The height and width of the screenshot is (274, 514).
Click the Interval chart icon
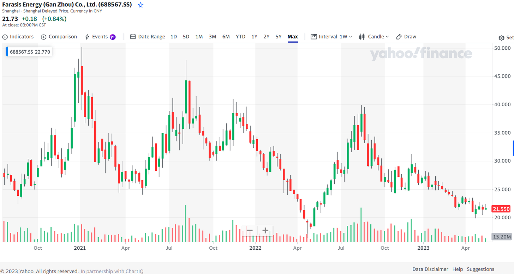point(314,37)
